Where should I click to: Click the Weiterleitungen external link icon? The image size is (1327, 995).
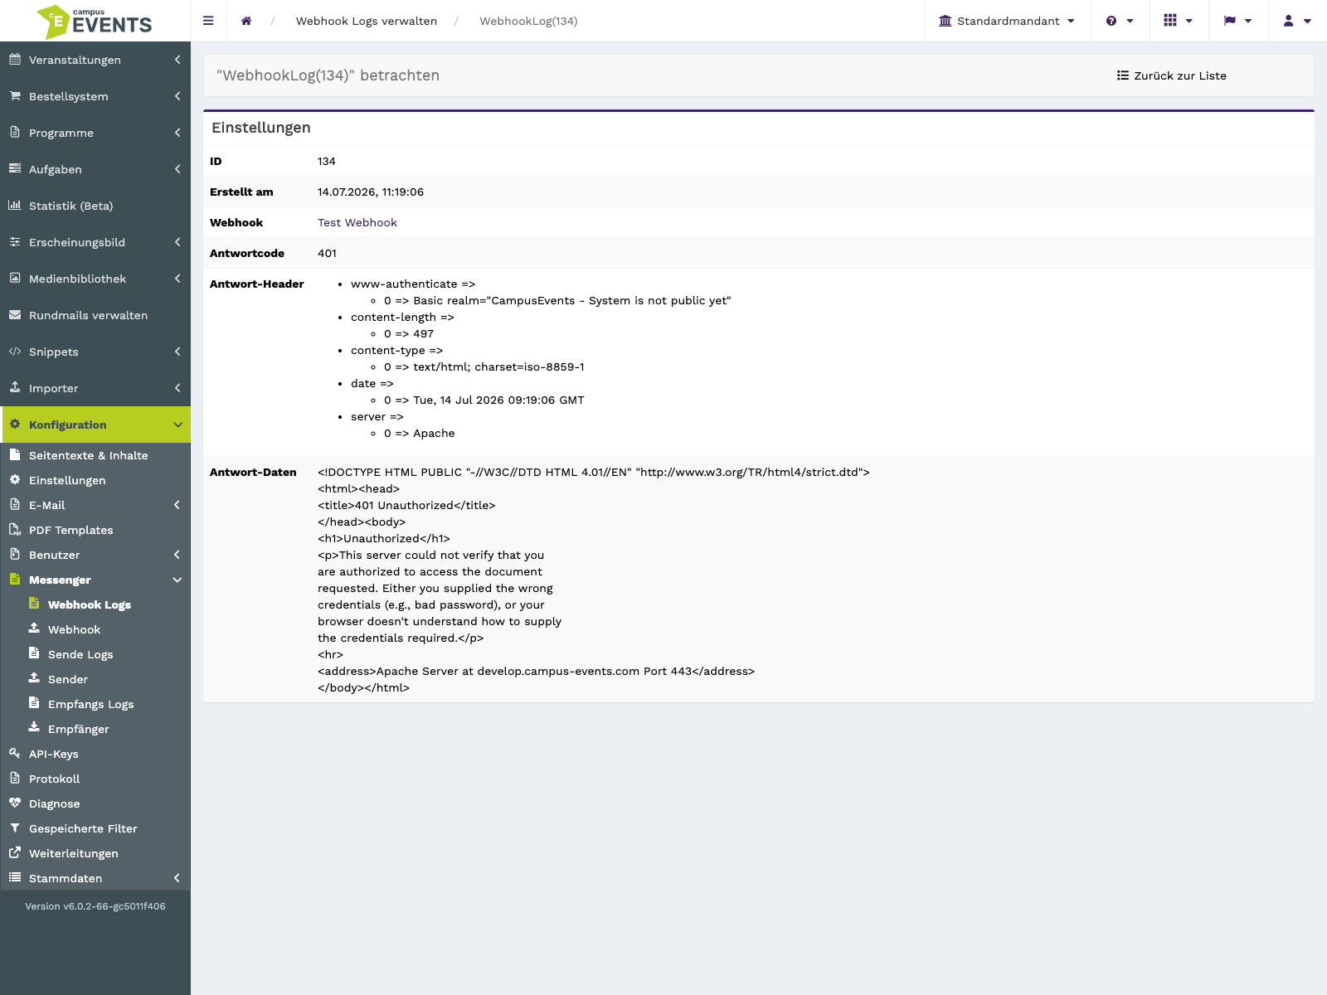[15, 852]
